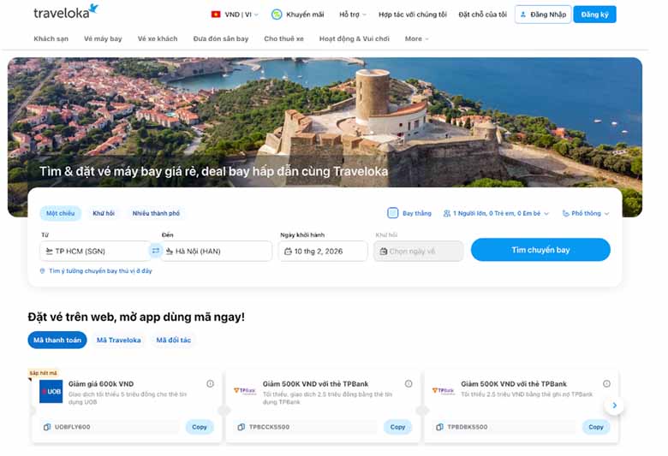Click 'Giảm giá 600k VND' coupon title
The image size is (668, 456).
(x=101, y=383)
